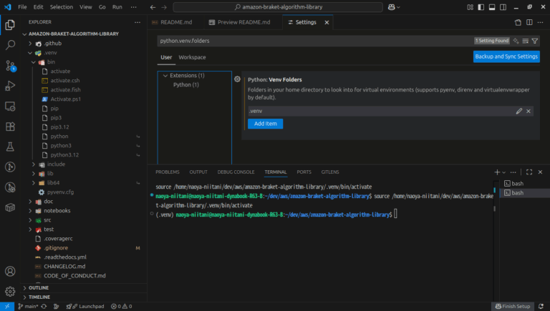Toggle the bottom panel layout icon
The image size is (550, 311).
pos(492,7)
